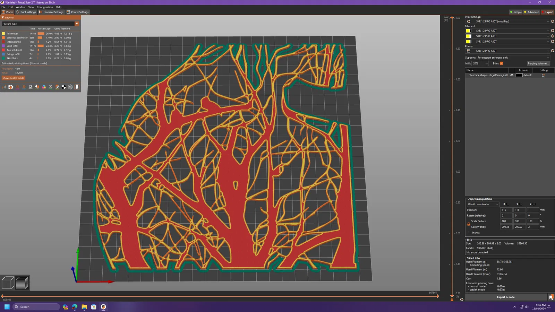
Task: Click Position X input field
Action: (x=506, y=210)
